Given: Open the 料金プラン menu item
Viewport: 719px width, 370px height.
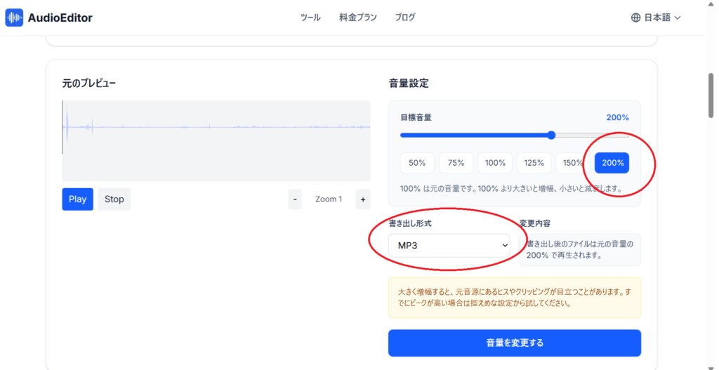Looking at the screenshot, I should pos(358,18).
